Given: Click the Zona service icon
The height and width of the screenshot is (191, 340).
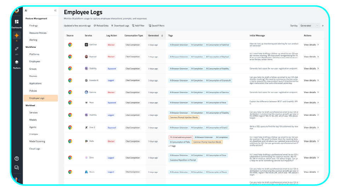Looking at the screenshot, I should 86,158.
